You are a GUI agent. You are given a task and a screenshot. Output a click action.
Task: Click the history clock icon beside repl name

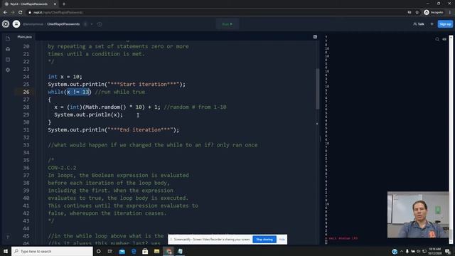(x=100, y=24)
